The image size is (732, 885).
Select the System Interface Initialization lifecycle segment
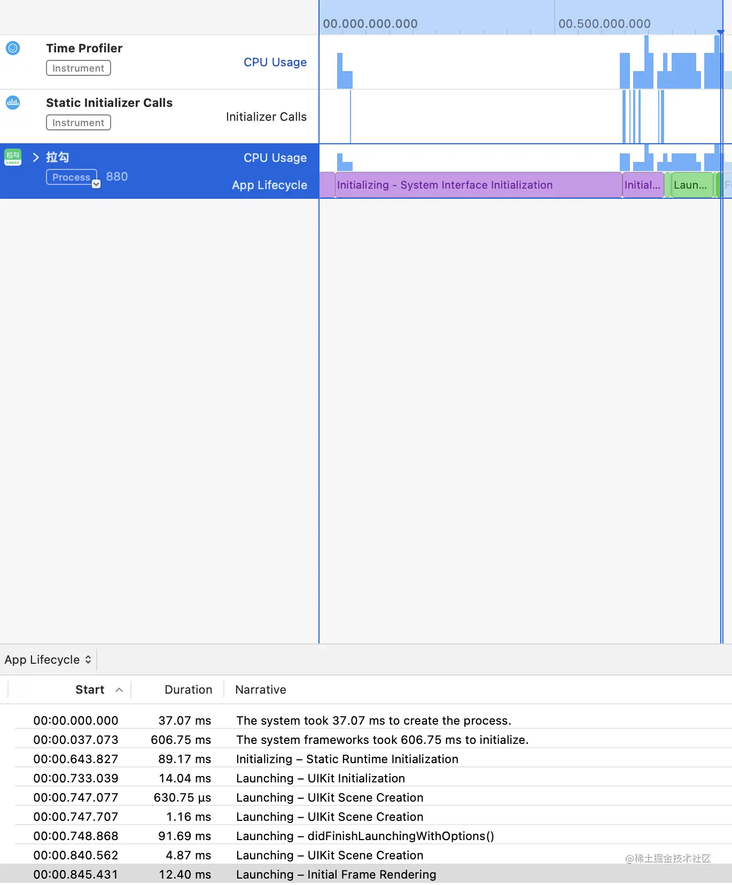[x=478, y=185]
